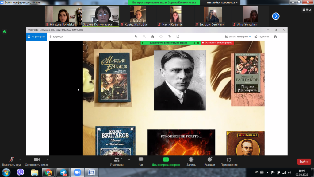Delete the photo with trash icon
This screenshot has width=314, height=177.
[153, 37]
